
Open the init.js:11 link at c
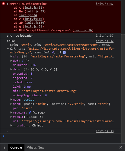(33, 8)
